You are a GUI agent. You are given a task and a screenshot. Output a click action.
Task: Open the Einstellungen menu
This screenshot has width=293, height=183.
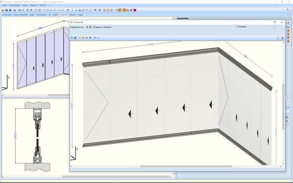14,5
